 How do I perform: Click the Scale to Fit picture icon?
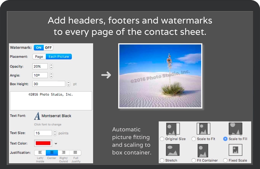click(203, 129)
